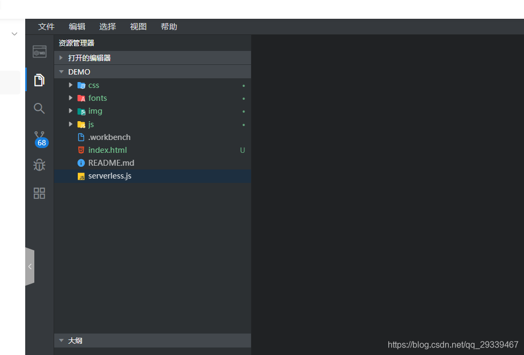
Task: Click the .workbench file icon
Action: point(81,137)
